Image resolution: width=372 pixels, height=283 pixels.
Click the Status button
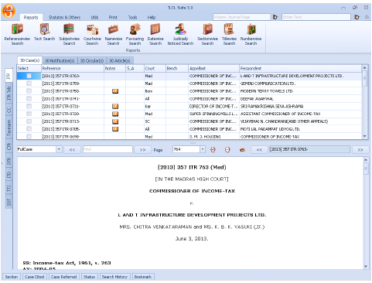click(89, 277)
